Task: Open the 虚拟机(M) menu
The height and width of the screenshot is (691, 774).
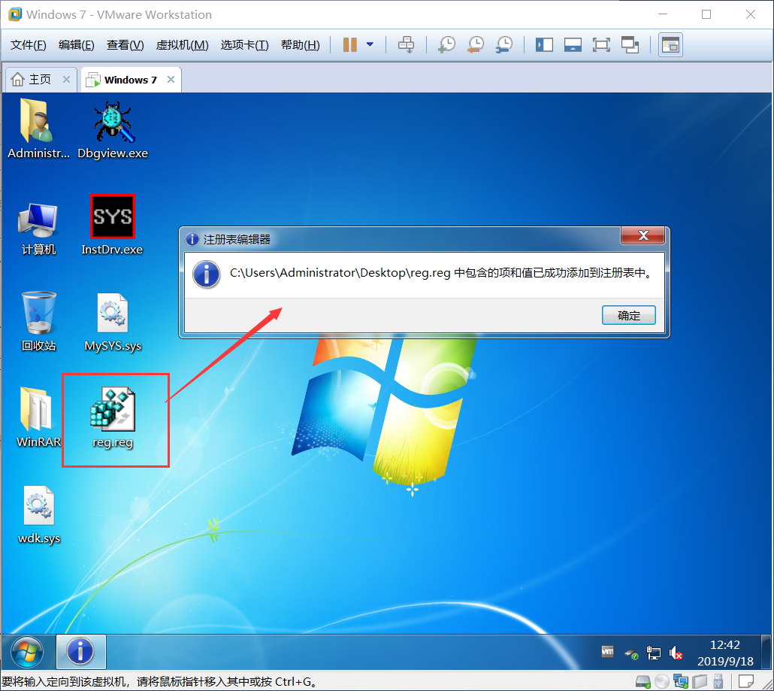Action: [x=182, y=45]
